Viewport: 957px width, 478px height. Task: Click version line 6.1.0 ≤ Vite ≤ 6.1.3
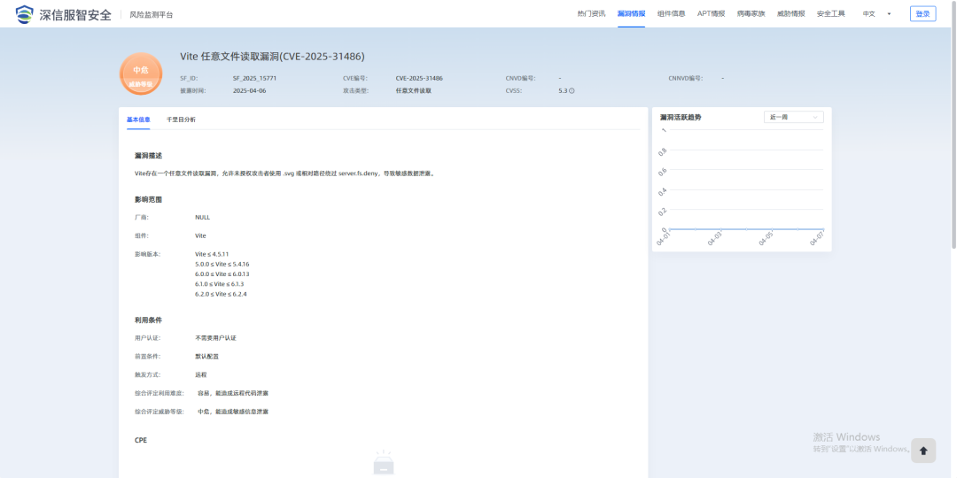coord(221,284)
